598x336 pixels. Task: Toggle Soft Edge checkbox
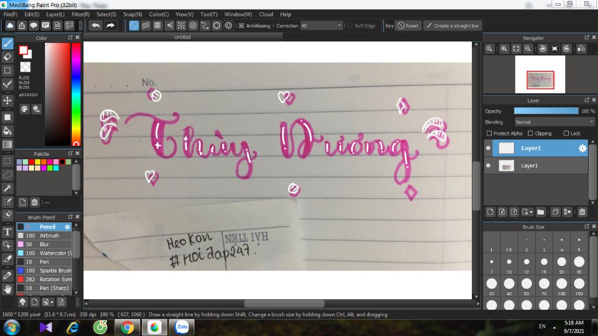click(350, 26)
